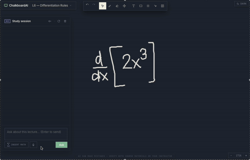Click the AI badge in session header
Screen dimensions: 250x160
7,21
